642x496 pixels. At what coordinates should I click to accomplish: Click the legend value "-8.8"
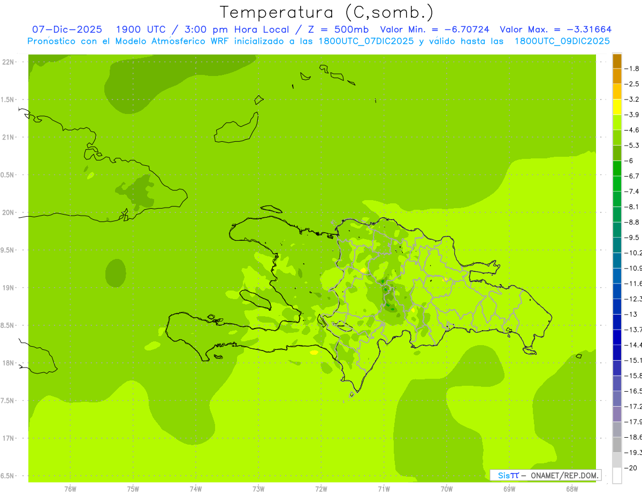coord(632,222)
